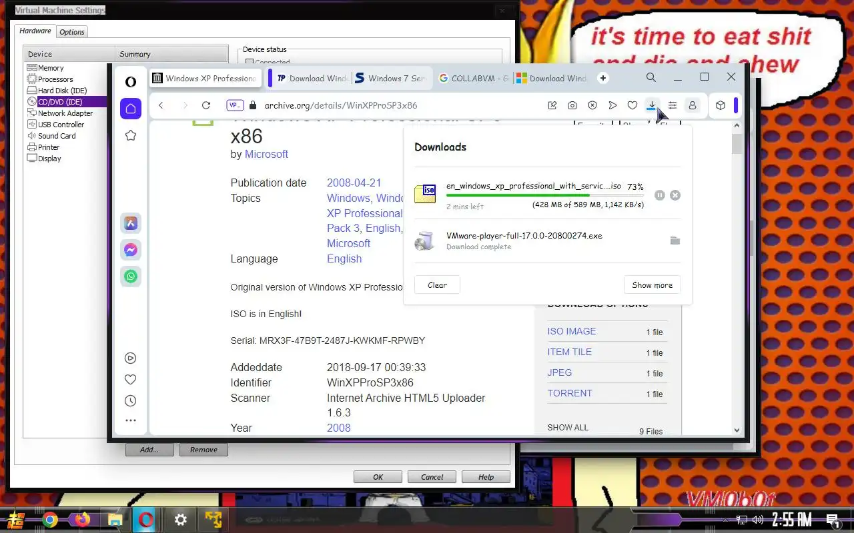
Task: Open the TORRENT download option
Action: click(x=570, y=393)
